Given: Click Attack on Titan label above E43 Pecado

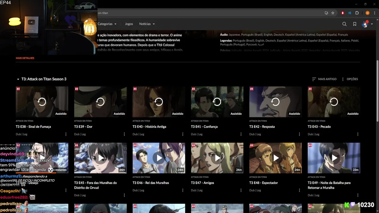Looking at the screenshot, I should point(316,121).
